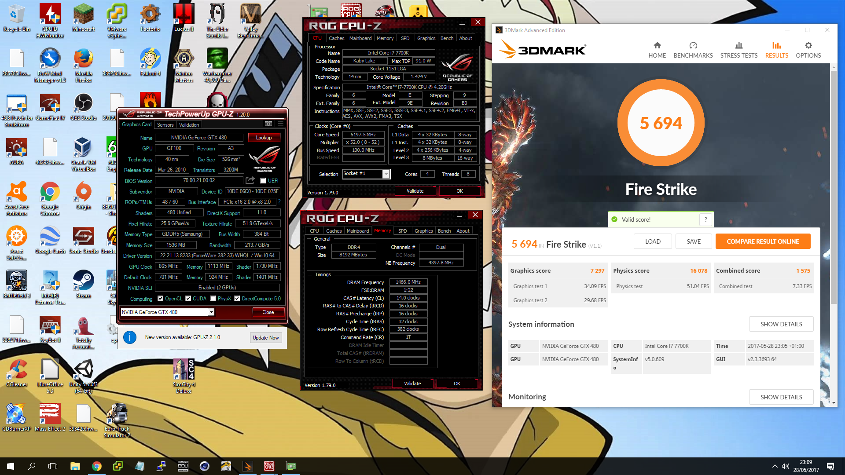Click the SAVE button in 3DMark

[x=694, y=241]
